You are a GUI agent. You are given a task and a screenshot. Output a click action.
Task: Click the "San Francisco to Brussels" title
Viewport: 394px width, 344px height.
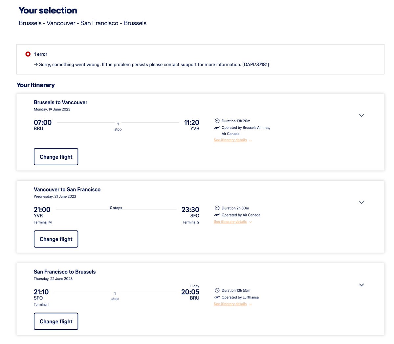(x=65, y=272)
